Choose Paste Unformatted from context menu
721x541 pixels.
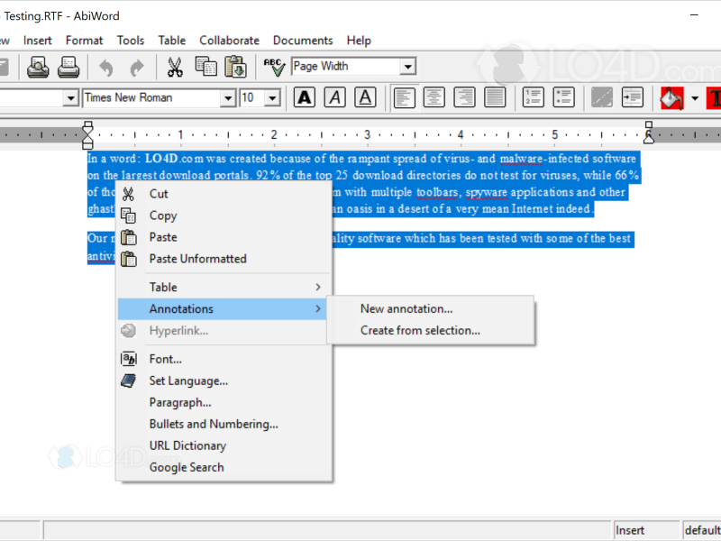coord(224,259)
